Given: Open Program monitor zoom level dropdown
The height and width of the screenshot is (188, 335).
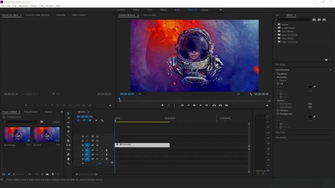Looking at the screenshot, I should coord(144,94).
